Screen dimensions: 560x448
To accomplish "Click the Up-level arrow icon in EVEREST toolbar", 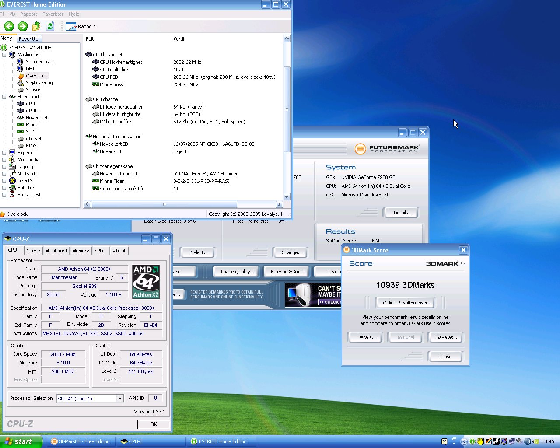I will 36,26.
